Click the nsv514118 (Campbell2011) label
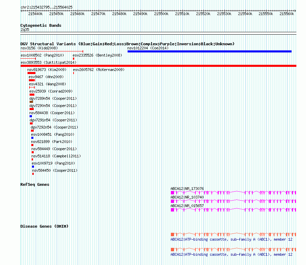 click(56, 156)
